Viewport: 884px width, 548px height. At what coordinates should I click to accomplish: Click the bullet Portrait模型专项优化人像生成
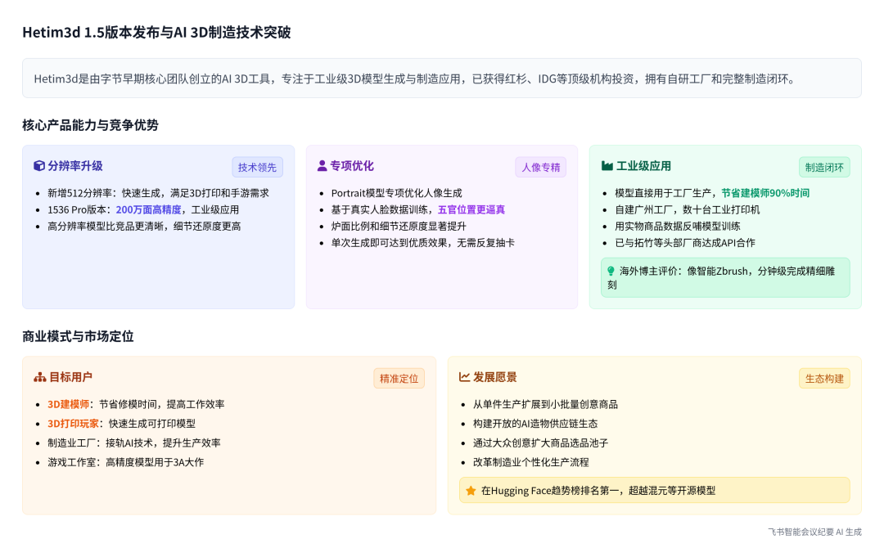click(396, 193)
